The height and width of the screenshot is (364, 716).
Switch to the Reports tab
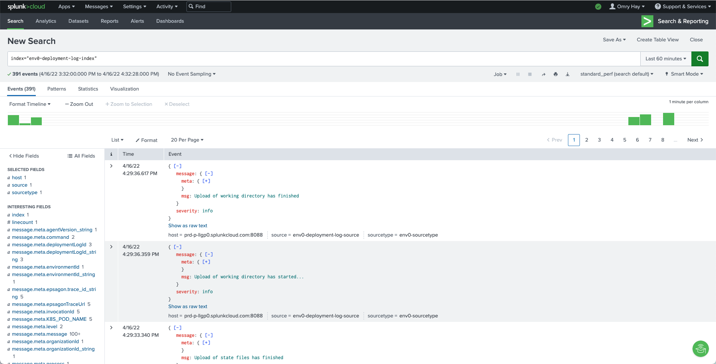coord(110,21)
